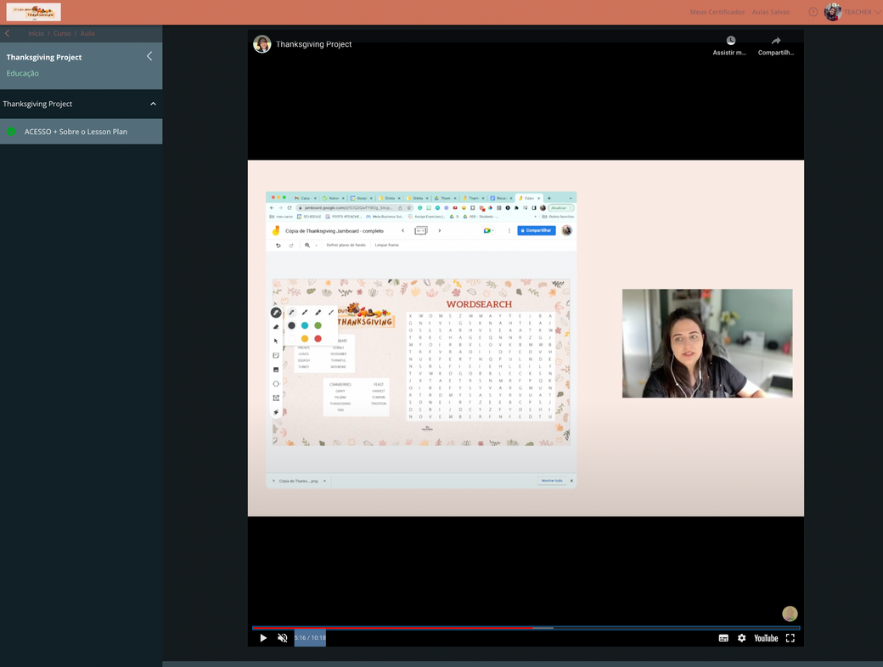Unmute the video audio

283,638
